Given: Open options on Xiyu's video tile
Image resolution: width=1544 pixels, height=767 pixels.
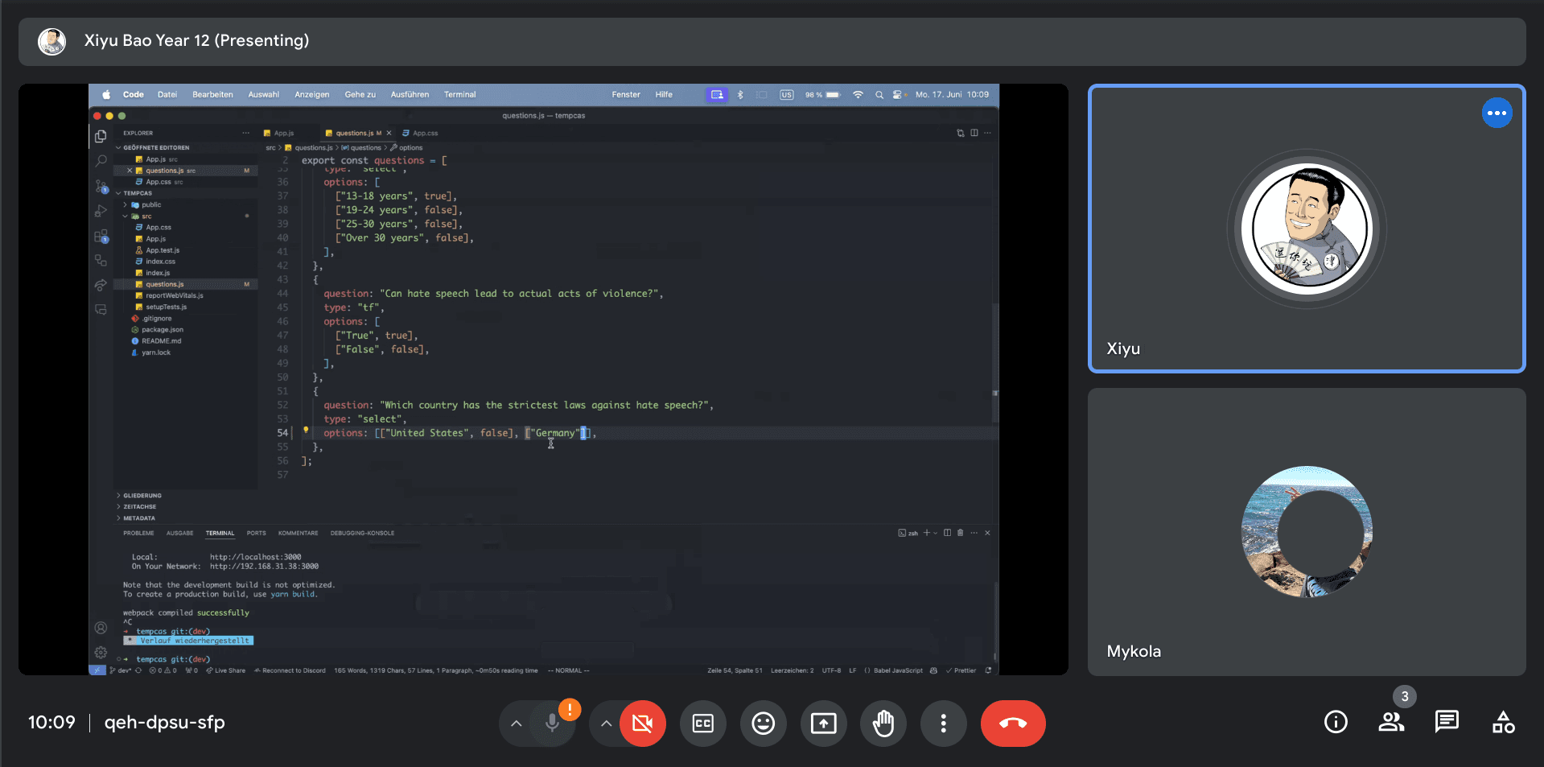Looking at the screenshot, I should (x=1497, y=113).
